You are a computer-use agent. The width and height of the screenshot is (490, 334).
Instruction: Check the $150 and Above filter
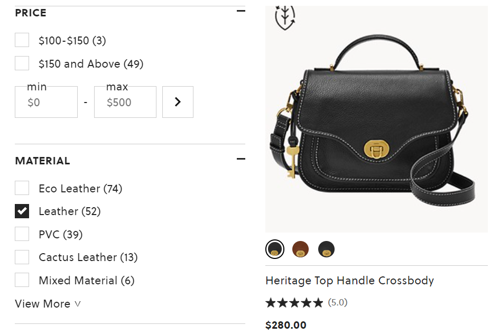[22, 63]
